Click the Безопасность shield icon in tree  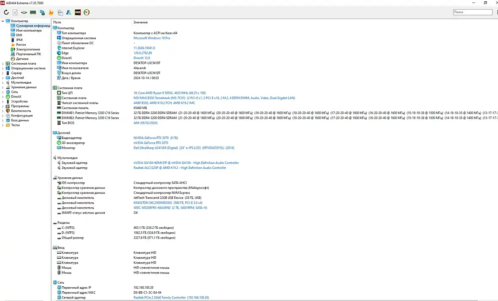coord(8,111)
